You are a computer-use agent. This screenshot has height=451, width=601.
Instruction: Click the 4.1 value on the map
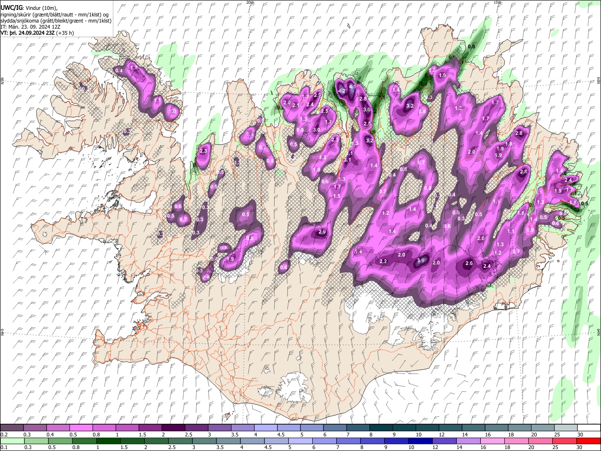[x=353, y=87]
